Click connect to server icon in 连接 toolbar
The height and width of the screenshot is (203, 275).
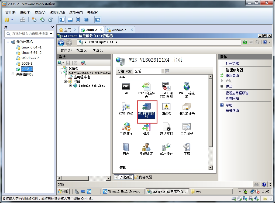60,63
